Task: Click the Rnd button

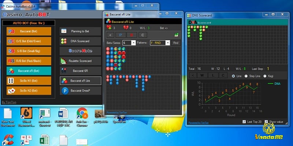Action: (x=176, y=43)
